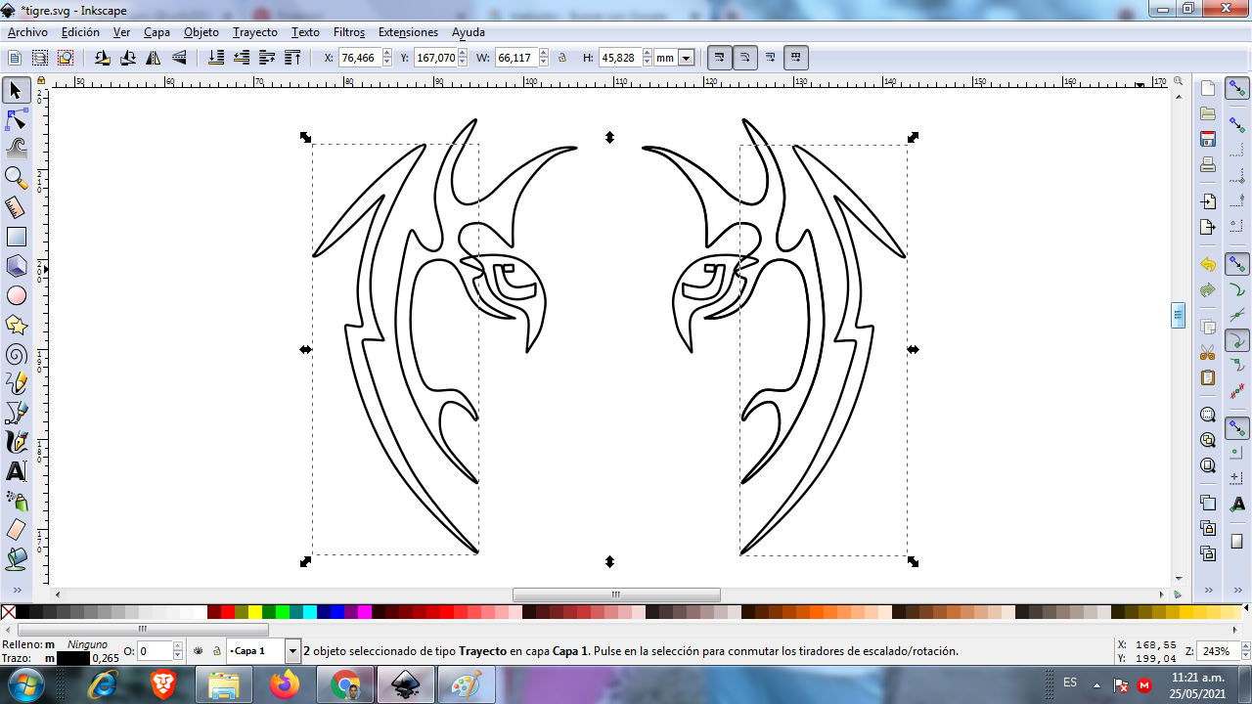Toggle move gradients with object
This screenshot has width=1252, height=704.
point(770,58)
